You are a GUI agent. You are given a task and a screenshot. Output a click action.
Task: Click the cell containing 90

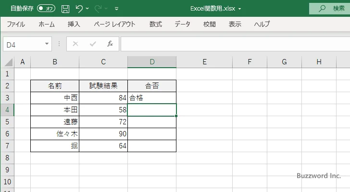[x=103, y=134]
